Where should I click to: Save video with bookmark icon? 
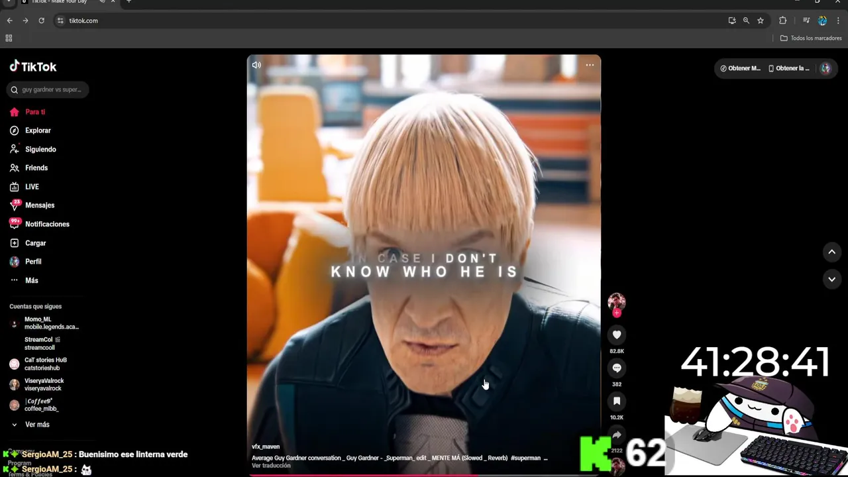click(617, 401)
